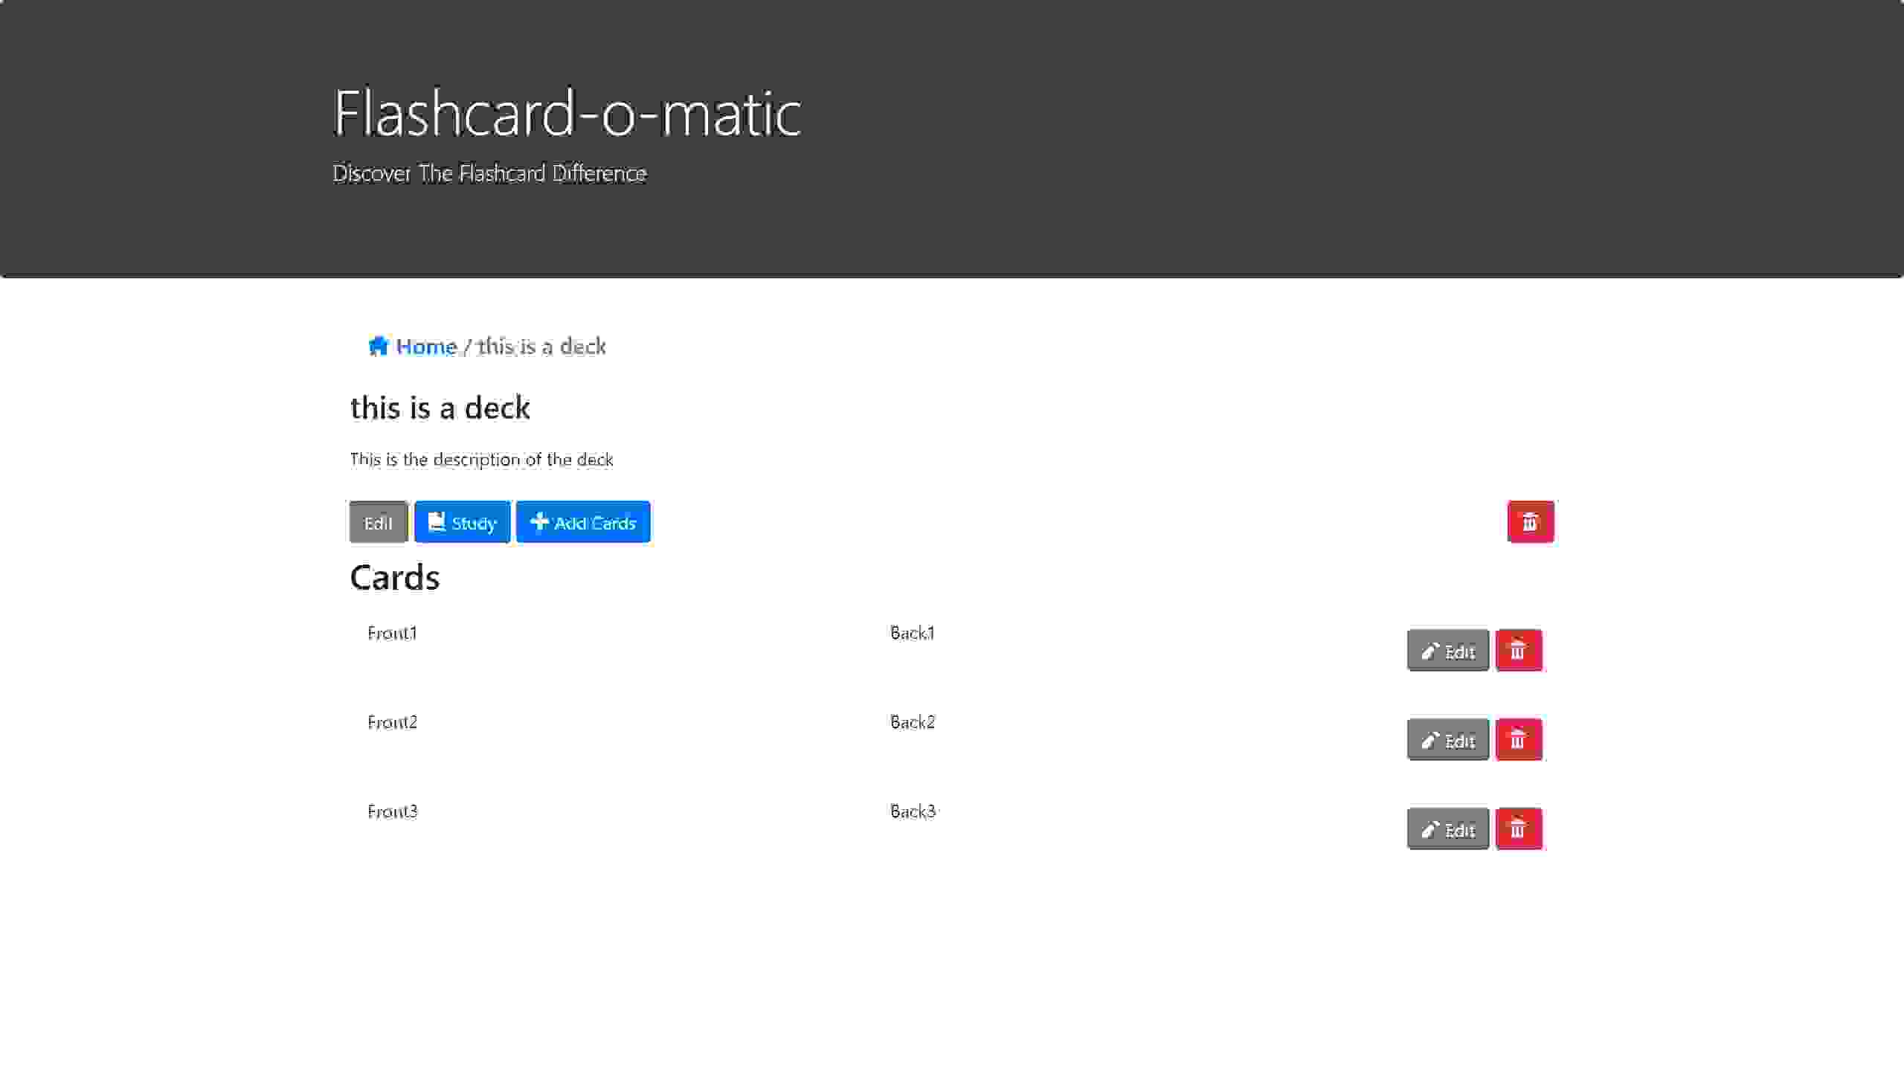
Task: Click the pencil icon in the Front1 row
Action: pos(1429,652)
